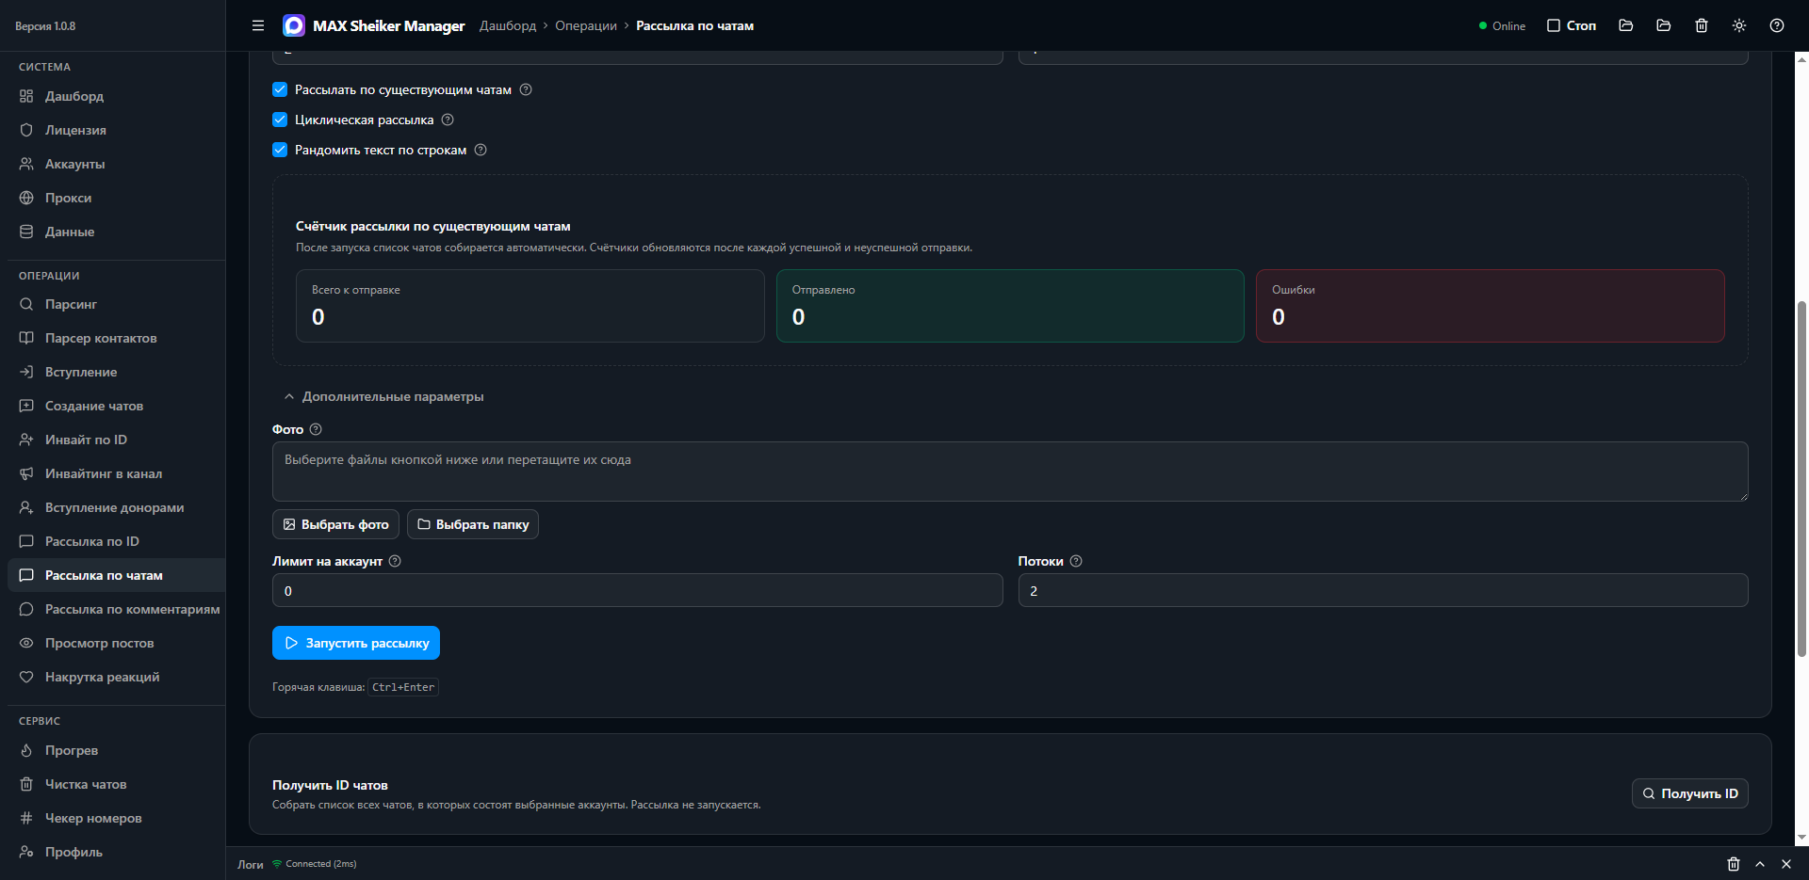Viewport: 1809px width, 880px height.
Task: Click the help icon beside 'Рассылать по существующим чатам'
Action: coord(527,89)
